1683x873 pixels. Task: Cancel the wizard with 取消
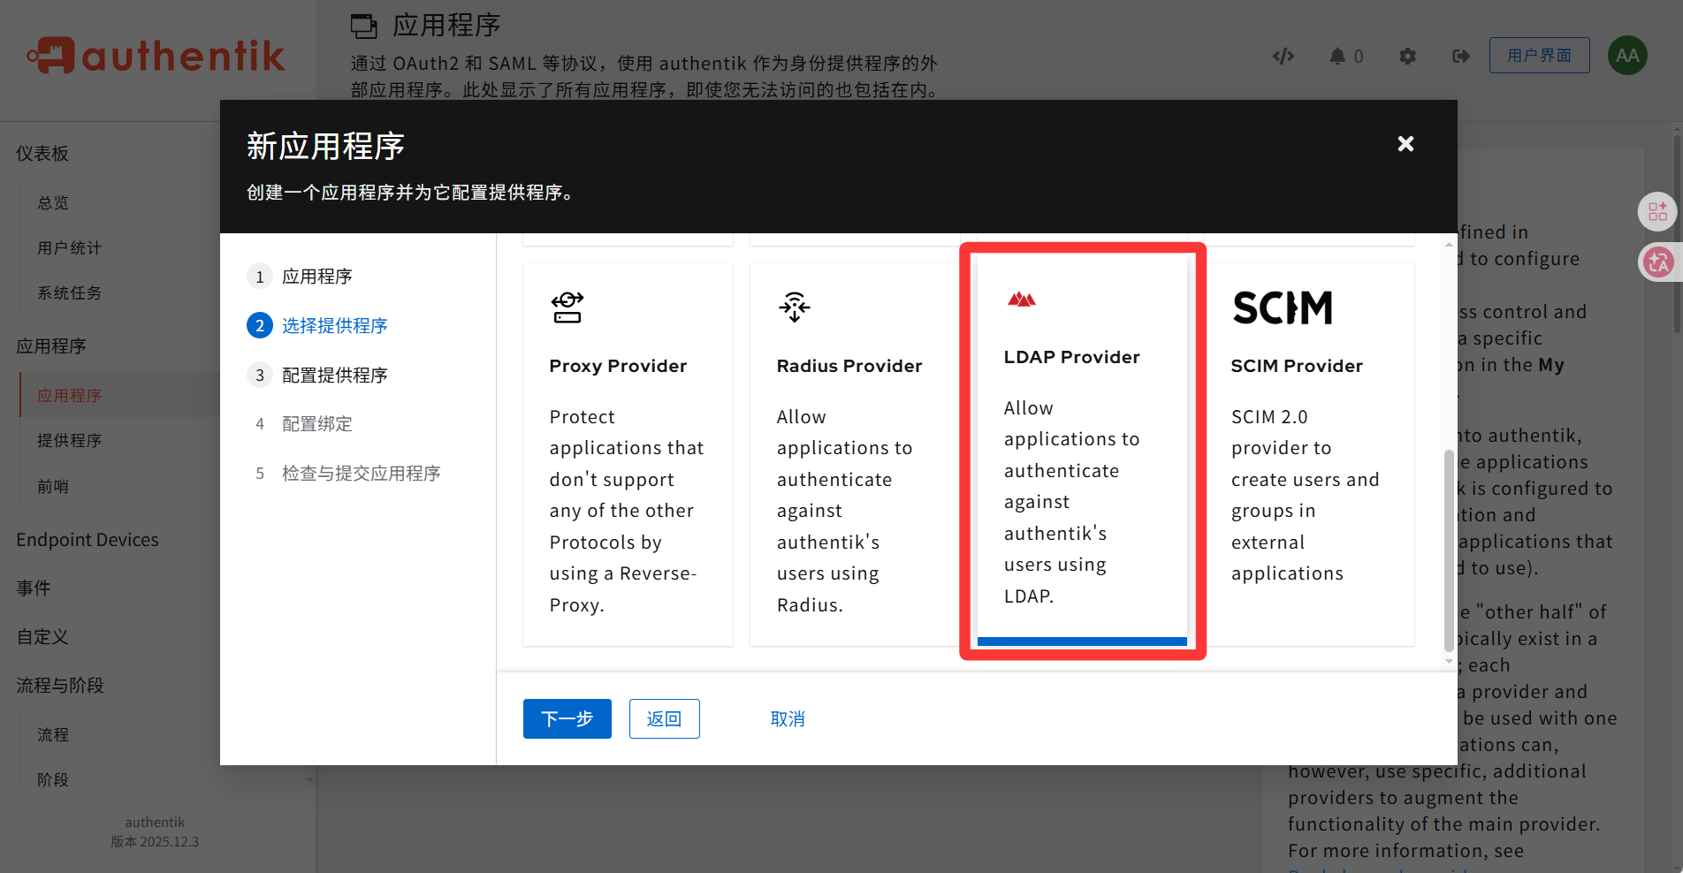pyautogui.click(x=787, y=719)
